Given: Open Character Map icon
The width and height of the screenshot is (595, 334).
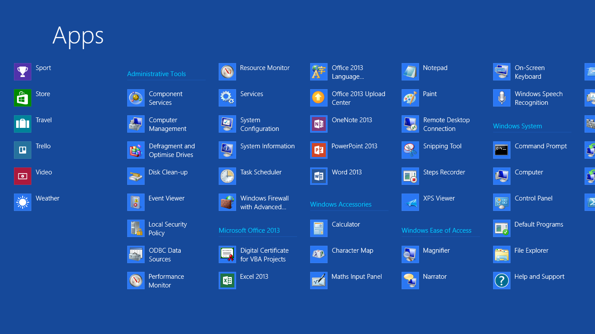Looking at the screenshot, I should click(319, 254).
